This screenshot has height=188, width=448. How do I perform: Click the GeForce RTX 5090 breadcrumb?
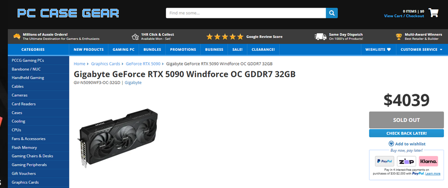pyautogui.click(x=144, y=64)
